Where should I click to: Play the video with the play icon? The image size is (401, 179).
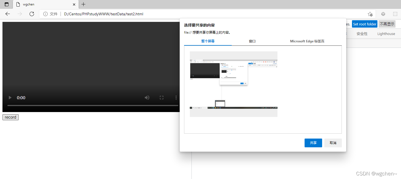click(x=10, y=98)
